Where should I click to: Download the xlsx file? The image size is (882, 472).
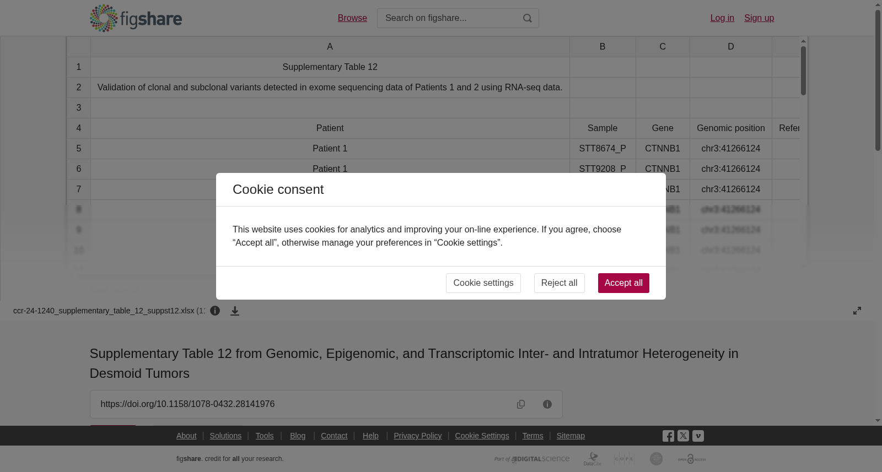(235, 311)
